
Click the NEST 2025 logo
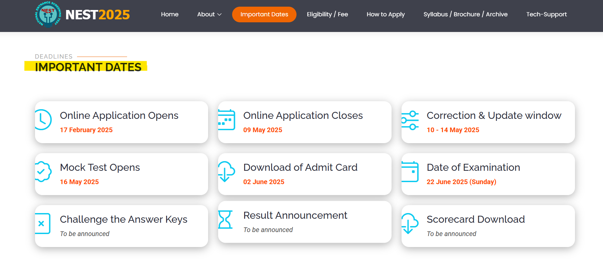tap(82, 14)
